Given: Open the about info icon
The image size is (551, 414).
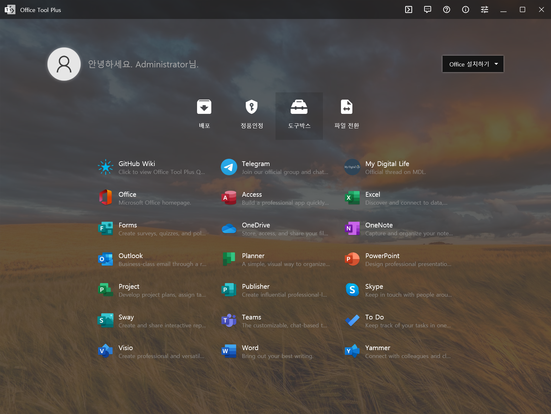Looking at the screenshot, I should pos(466,9).
